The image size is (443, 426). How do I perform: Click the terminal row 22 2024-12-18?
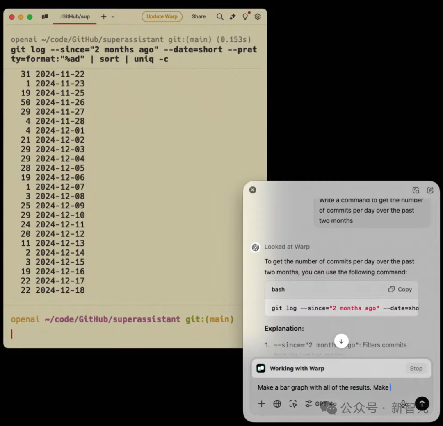(x=53, y=290)
